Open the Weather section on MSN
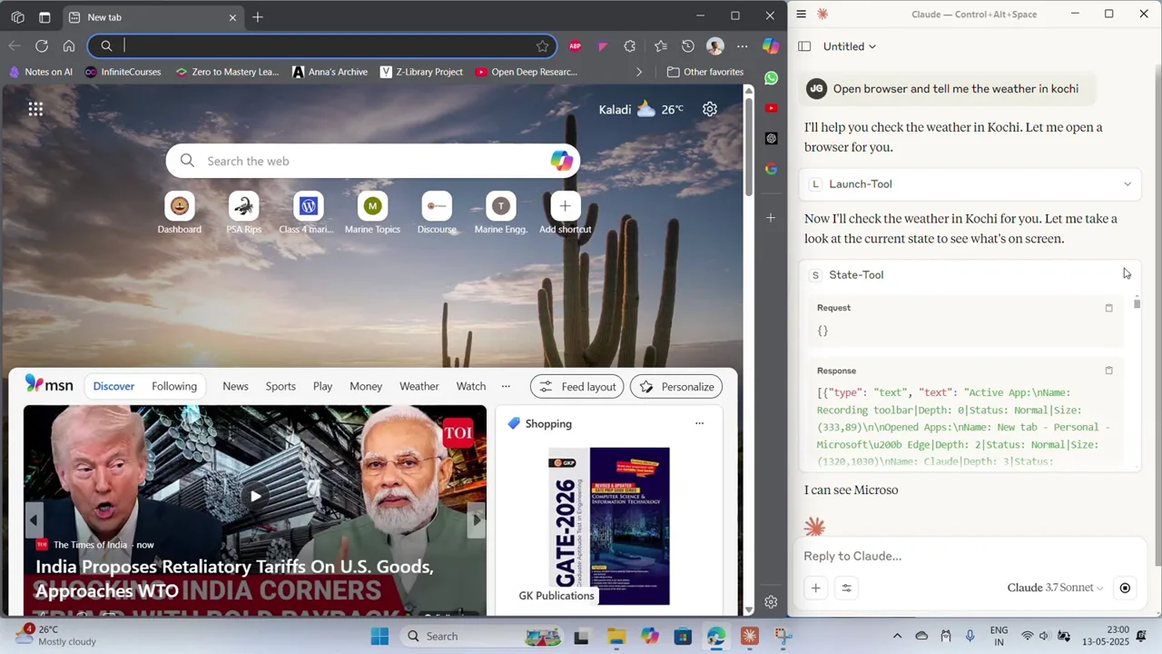 point(419,386)
